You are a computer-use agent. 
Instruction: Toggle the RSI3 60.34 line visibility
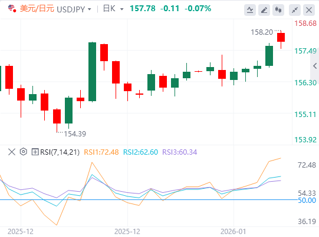tap(180, 152)
